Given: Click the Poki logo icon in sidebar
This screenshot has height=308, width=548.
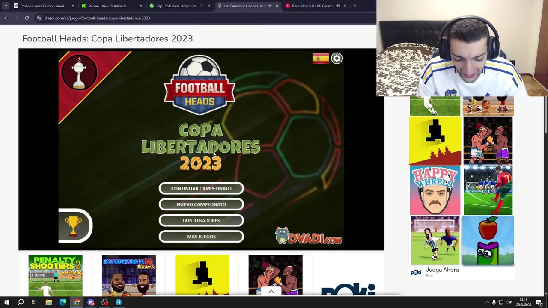Looking at the screenshot, I should click(x=416, y=272).
